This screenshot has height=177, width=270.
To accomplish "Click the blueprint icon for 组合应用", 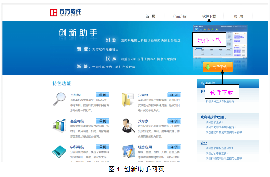I will coord(128,151).
